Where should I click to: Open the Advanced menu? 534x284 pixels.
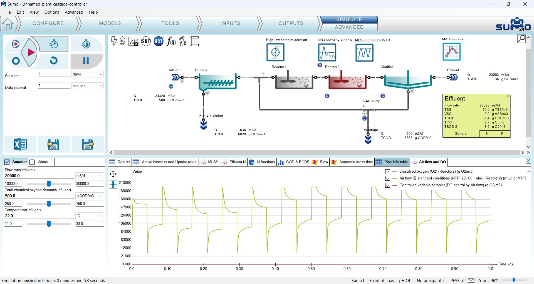pyautogui.click(x=74, y=12)
